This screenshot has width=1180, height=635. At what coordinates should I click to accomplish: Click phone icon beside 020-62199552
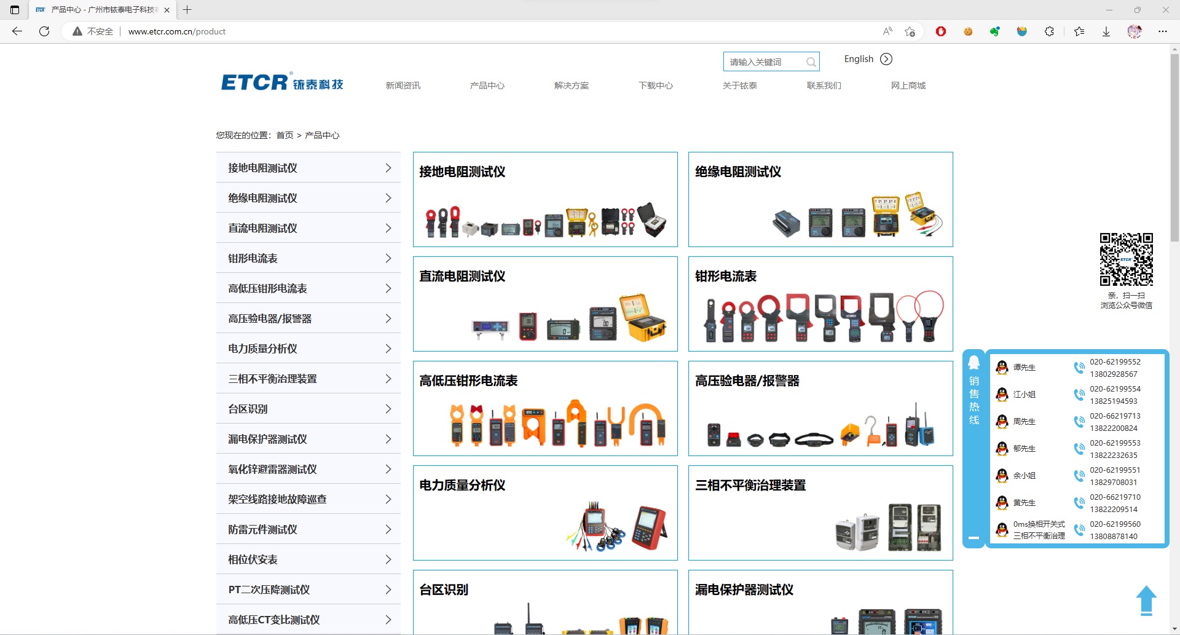click(x=1079, y=368)
